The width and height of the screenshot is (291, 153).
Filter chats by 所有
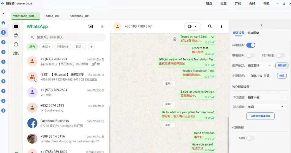(32, 47)
